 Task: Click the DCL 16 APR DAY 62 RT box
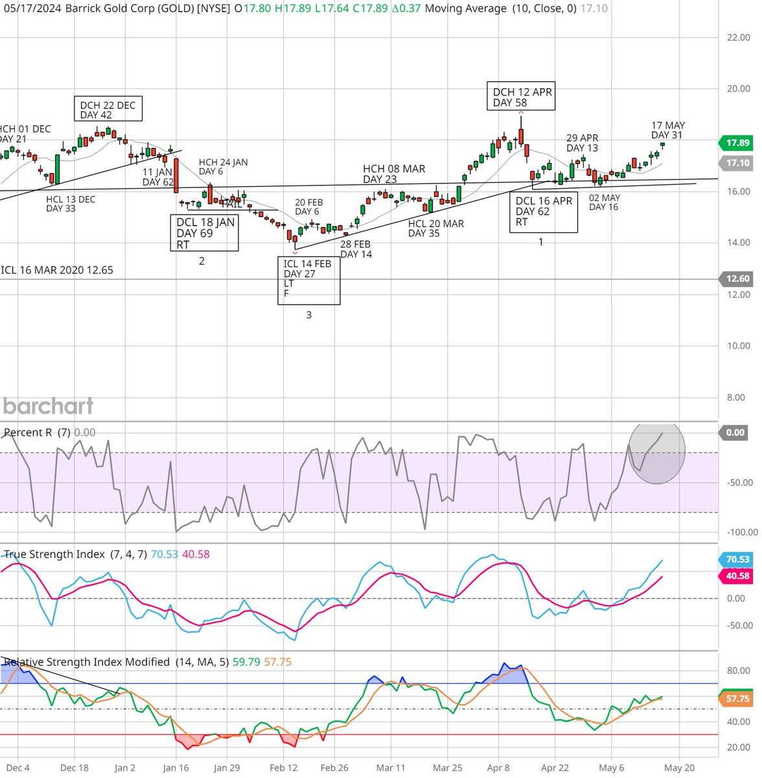543,213
